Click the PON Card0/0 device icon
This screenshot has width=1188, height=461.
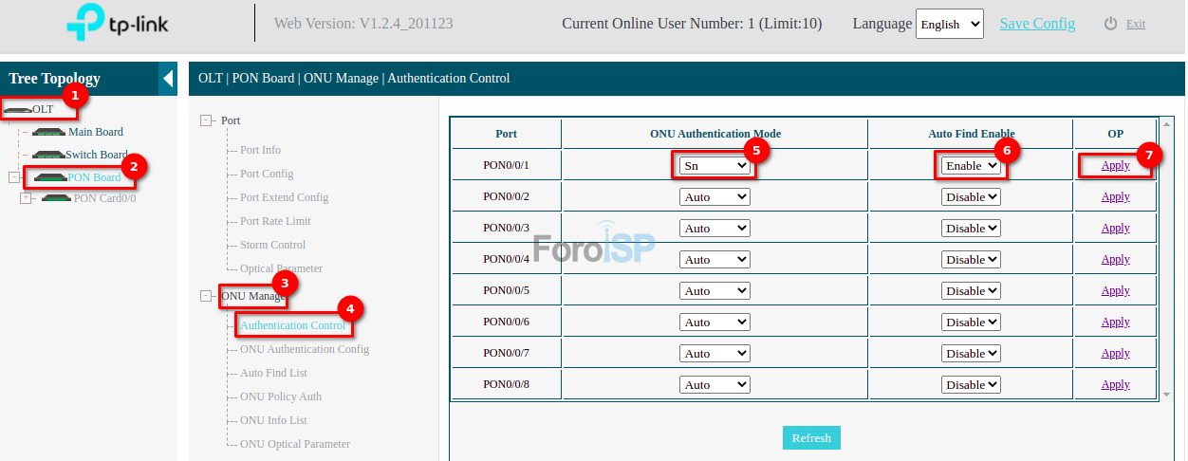pos(56,198)
